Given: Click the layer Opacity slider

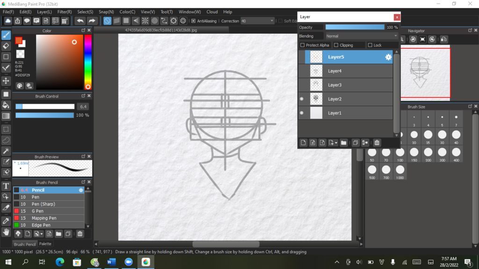Looking at the screenshot, I should [355, 27].
